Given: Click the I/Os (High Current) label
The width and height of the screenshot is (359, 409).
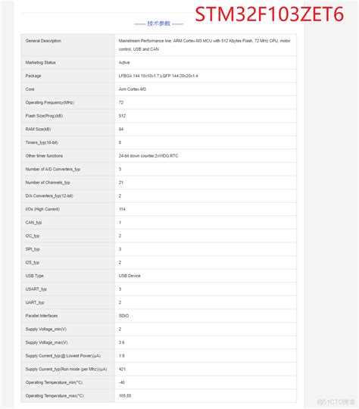Looking at the screenshot, I should 42,209.
